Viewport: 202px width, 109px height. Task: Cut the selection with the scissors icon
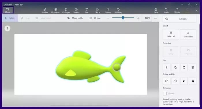(x=167, y=67)
